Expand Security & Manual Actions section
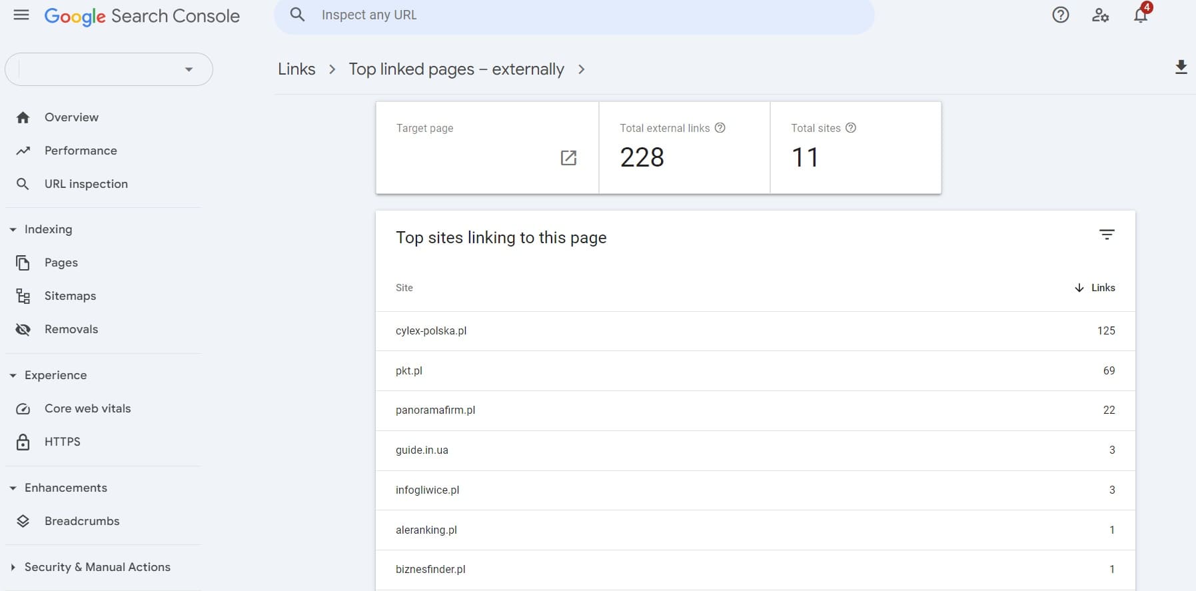 (x=13, y=567)
